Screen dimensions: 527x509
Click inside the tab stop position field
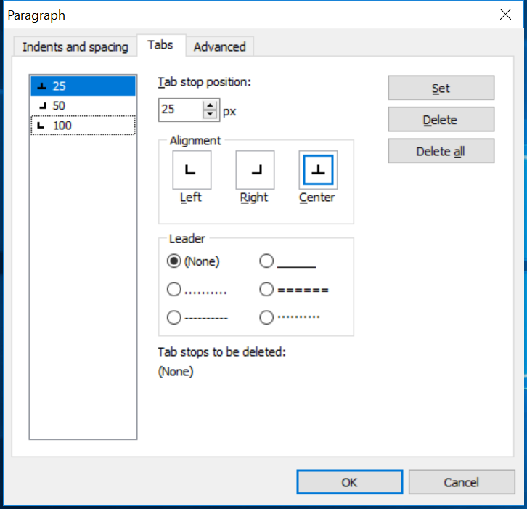click(x=179, y=110)
